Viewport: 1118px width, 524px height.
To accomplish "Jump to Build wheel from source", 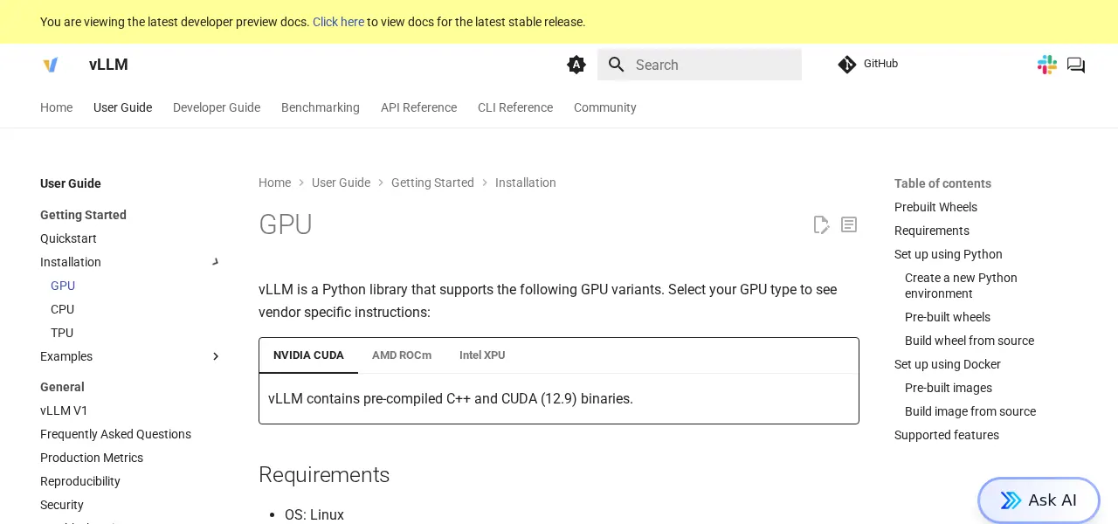I will coord(970,341).
